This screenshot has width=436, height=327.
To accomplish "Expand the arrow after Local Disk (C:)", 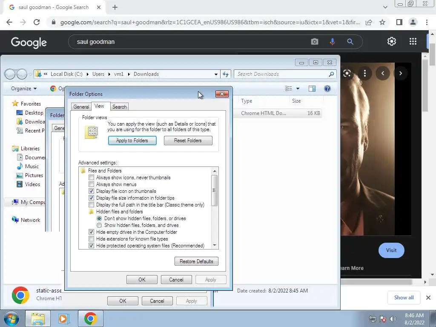I will [87, 74].
